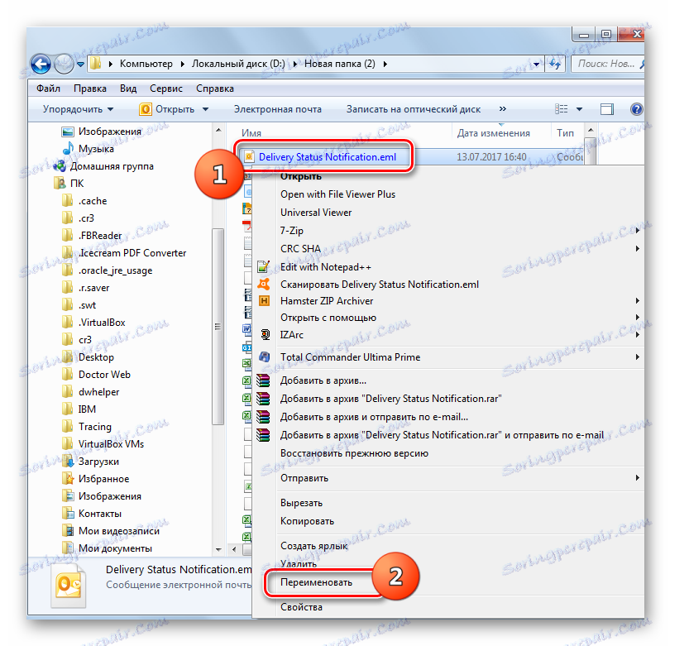The width and height of the screenshot is (689, 646).
Task: Click the large Outlook file thumbnail in details pane
Action: pos(69,585)
